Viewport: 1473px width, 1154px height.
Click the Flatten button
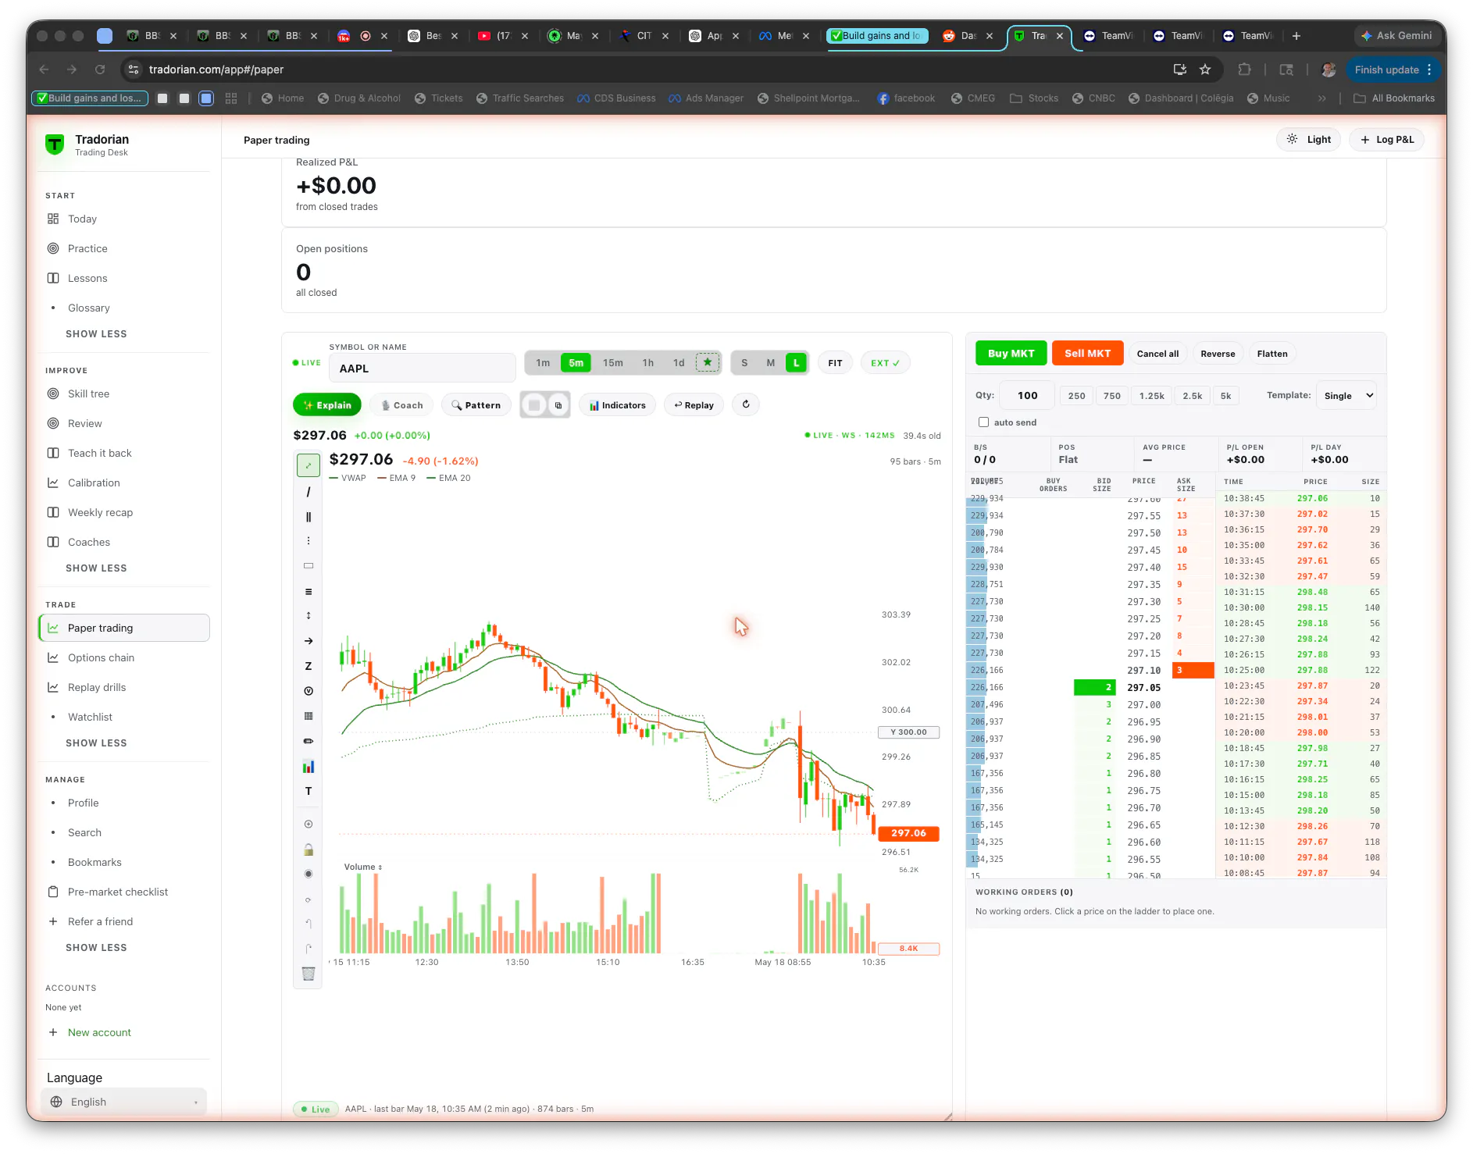(x=1271, y=354)
